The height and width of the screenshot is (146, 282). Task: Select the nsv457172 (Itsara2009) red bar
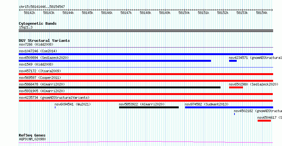[146, 74]
